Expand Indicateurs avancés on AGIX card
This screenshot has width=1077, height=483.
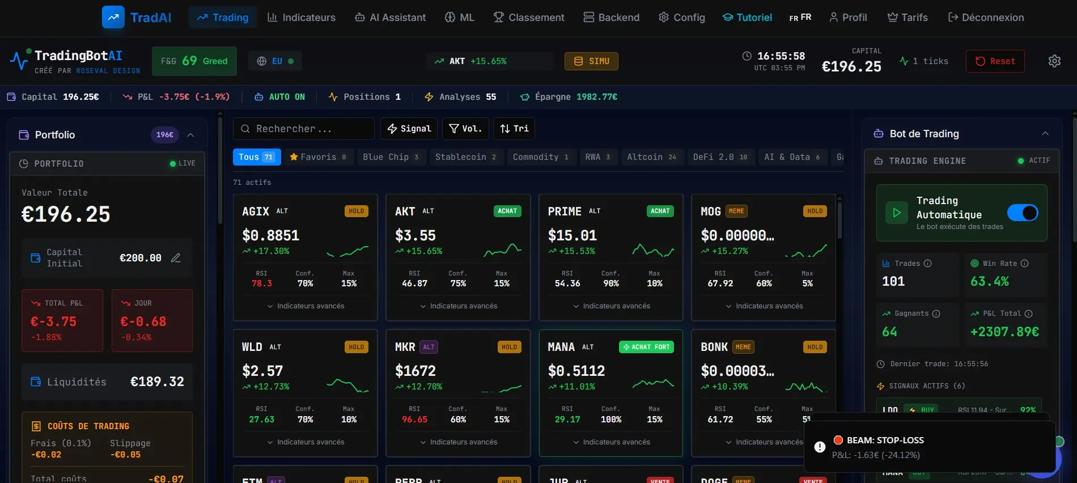pos(306,306)
